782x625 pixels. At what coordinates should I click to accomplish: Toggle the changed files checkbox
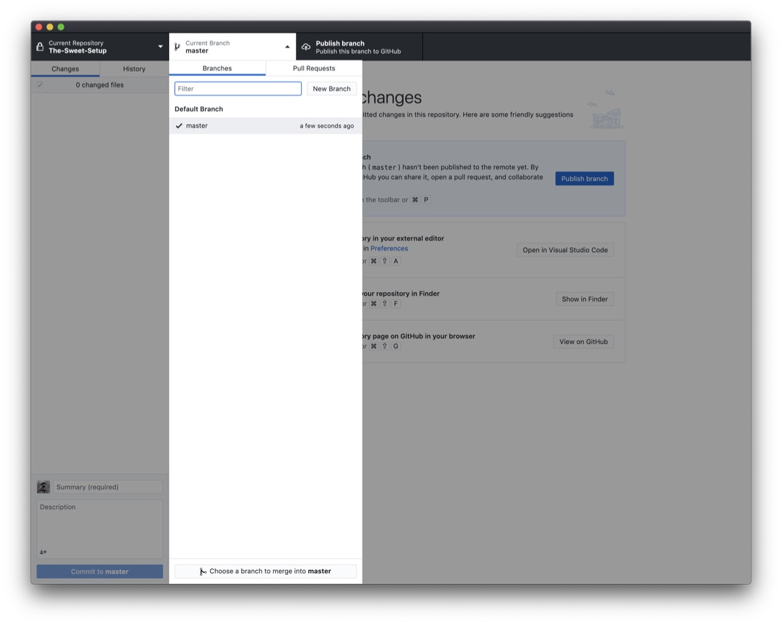(40, 85)
